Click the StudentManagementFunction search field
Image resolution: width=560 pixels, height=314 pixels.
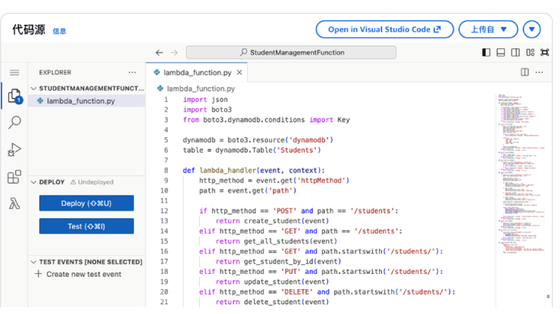pos(291,52)
